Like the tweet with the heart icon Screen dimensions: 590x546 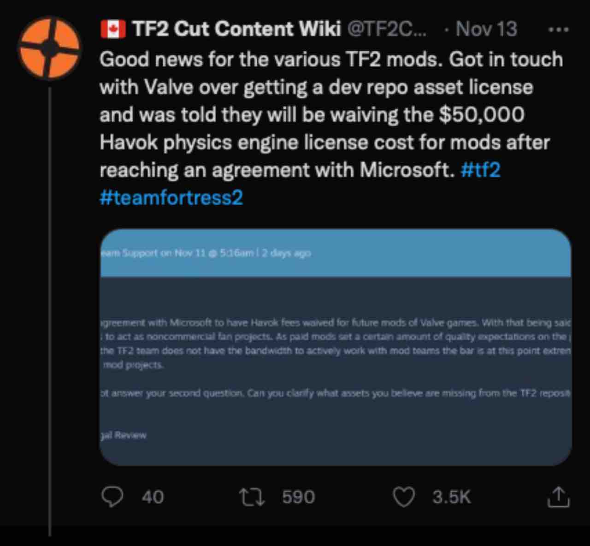click(x=404, y=497)
